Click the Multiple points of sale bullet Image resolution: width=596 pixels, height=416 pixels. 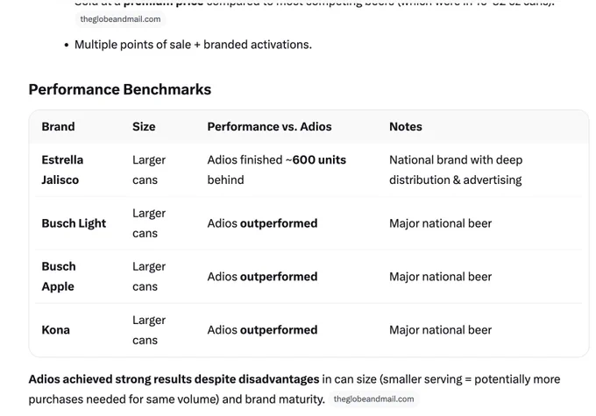(x=193, y=45)
